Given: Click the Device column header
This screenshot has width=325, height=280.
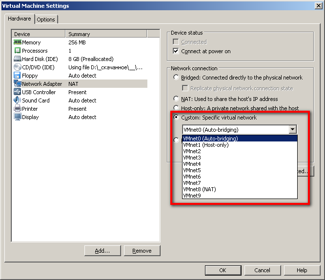Looking at the screenshot, I should (x=39, y=34).
